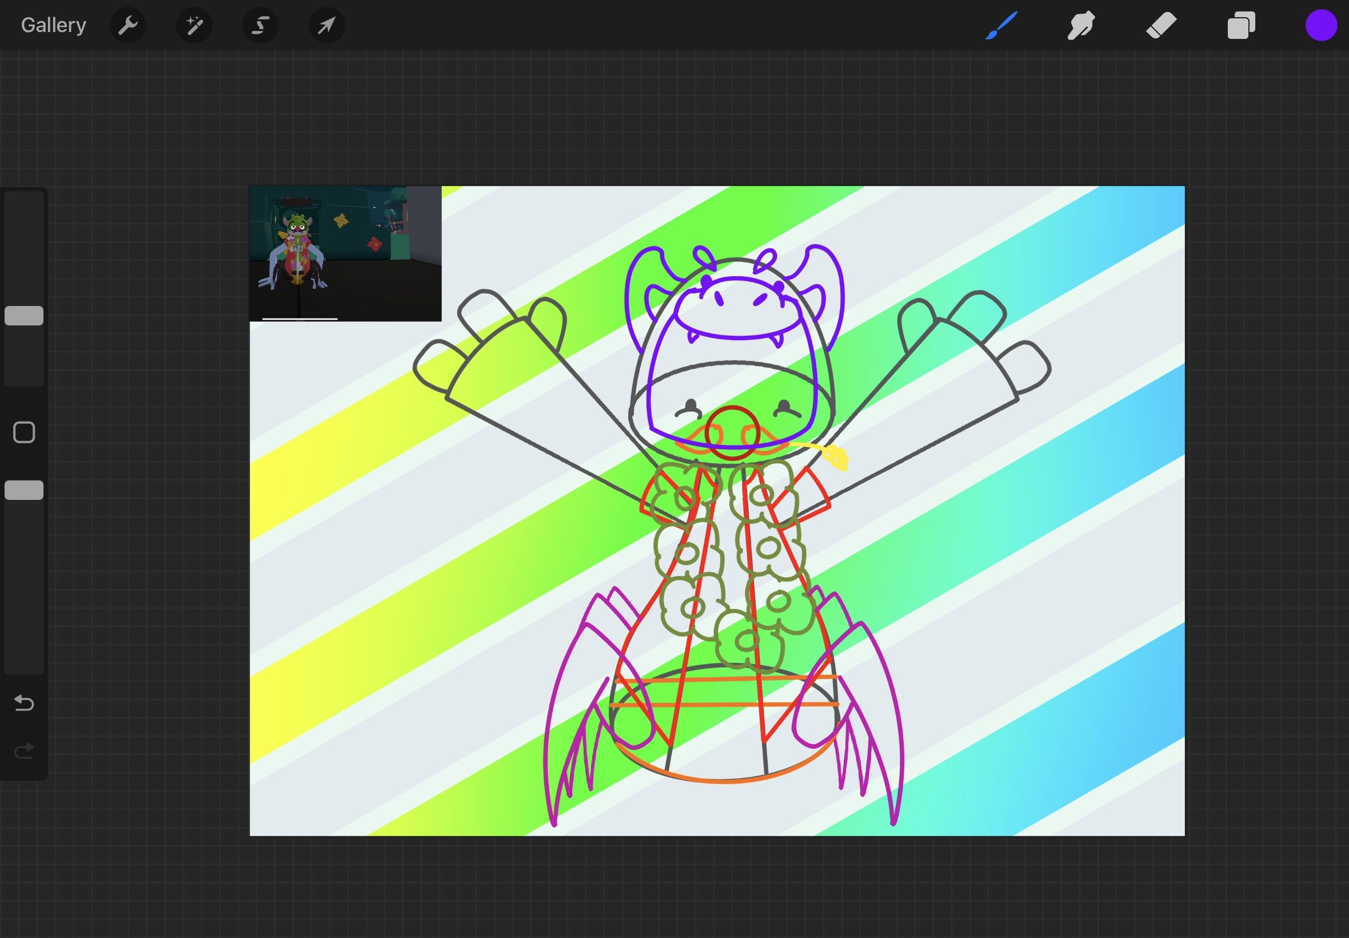Select the Smudge tool
The image size is (1349, 938).
(x=1081, y=25)
